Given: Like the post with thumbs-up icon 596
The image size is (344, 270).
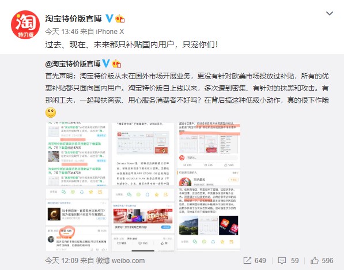Looking at the screenshot, I should pos(322,261).
